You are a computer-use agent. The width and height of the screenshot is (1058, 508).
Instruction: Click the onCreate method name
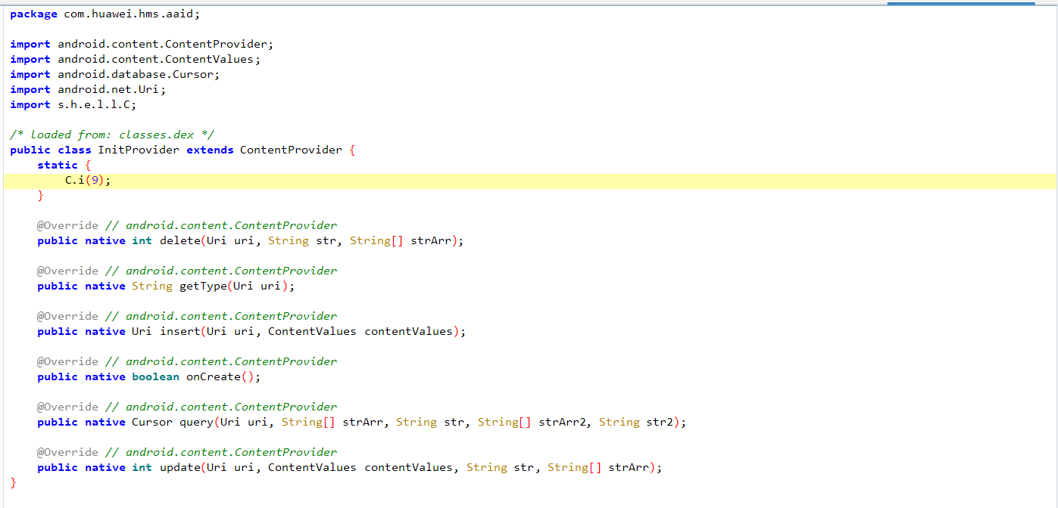tap(214, 376)
